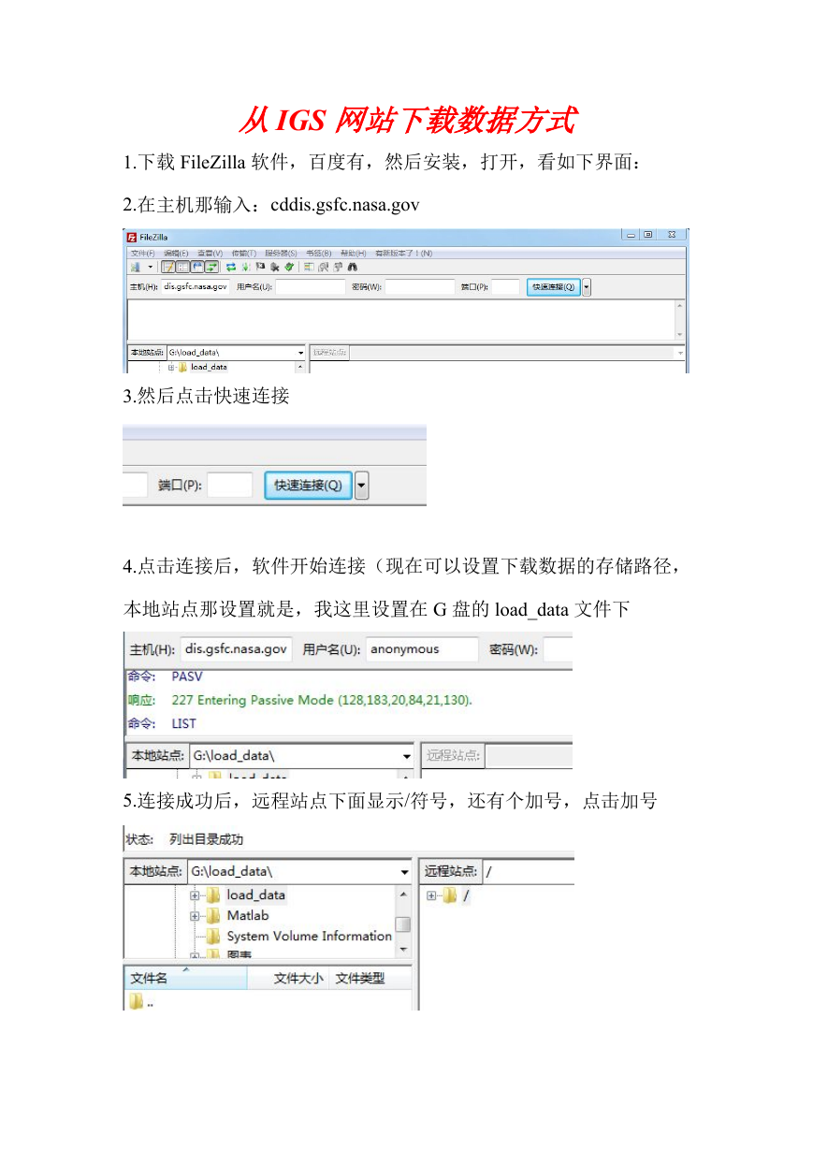Click 快速连接(Q) in the full FileZilla window

point(553,287)
